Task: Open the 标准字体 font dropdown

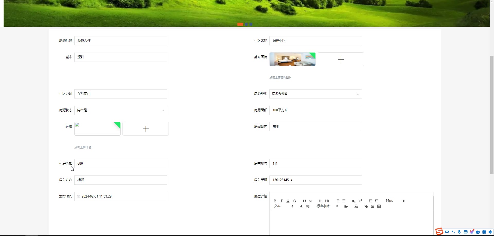Action: click(327, 206)
